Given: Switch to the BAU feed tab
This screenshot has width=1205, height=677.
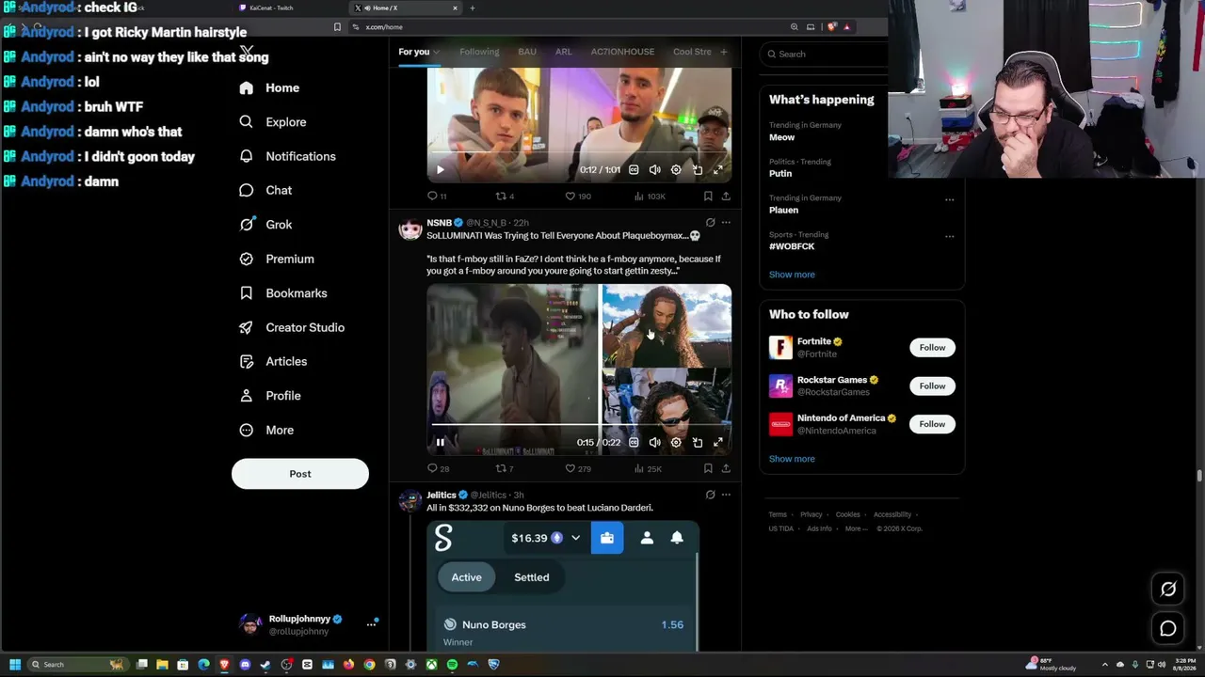Looking at the screenshot, I should click(527, 52).
